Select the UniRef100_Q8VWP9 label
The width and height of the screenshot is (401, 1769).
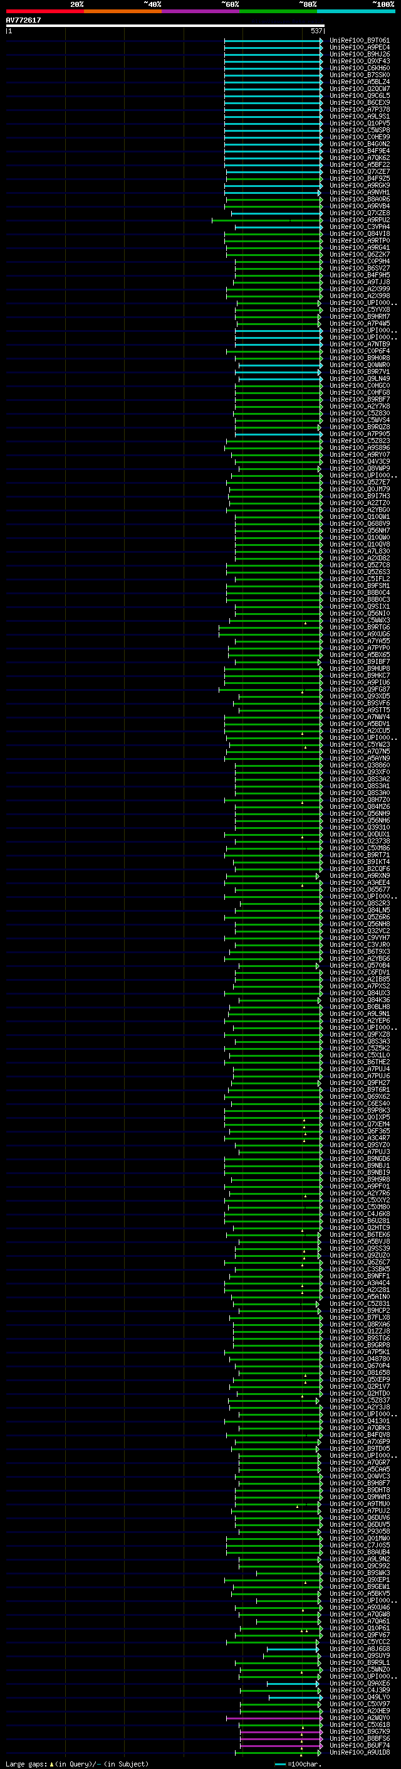click(360, 468)
